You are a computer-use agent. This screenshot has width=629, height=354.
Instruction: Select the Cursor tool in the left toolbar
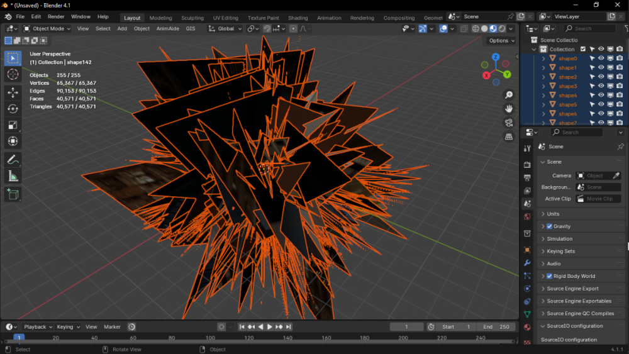(13, 75)
